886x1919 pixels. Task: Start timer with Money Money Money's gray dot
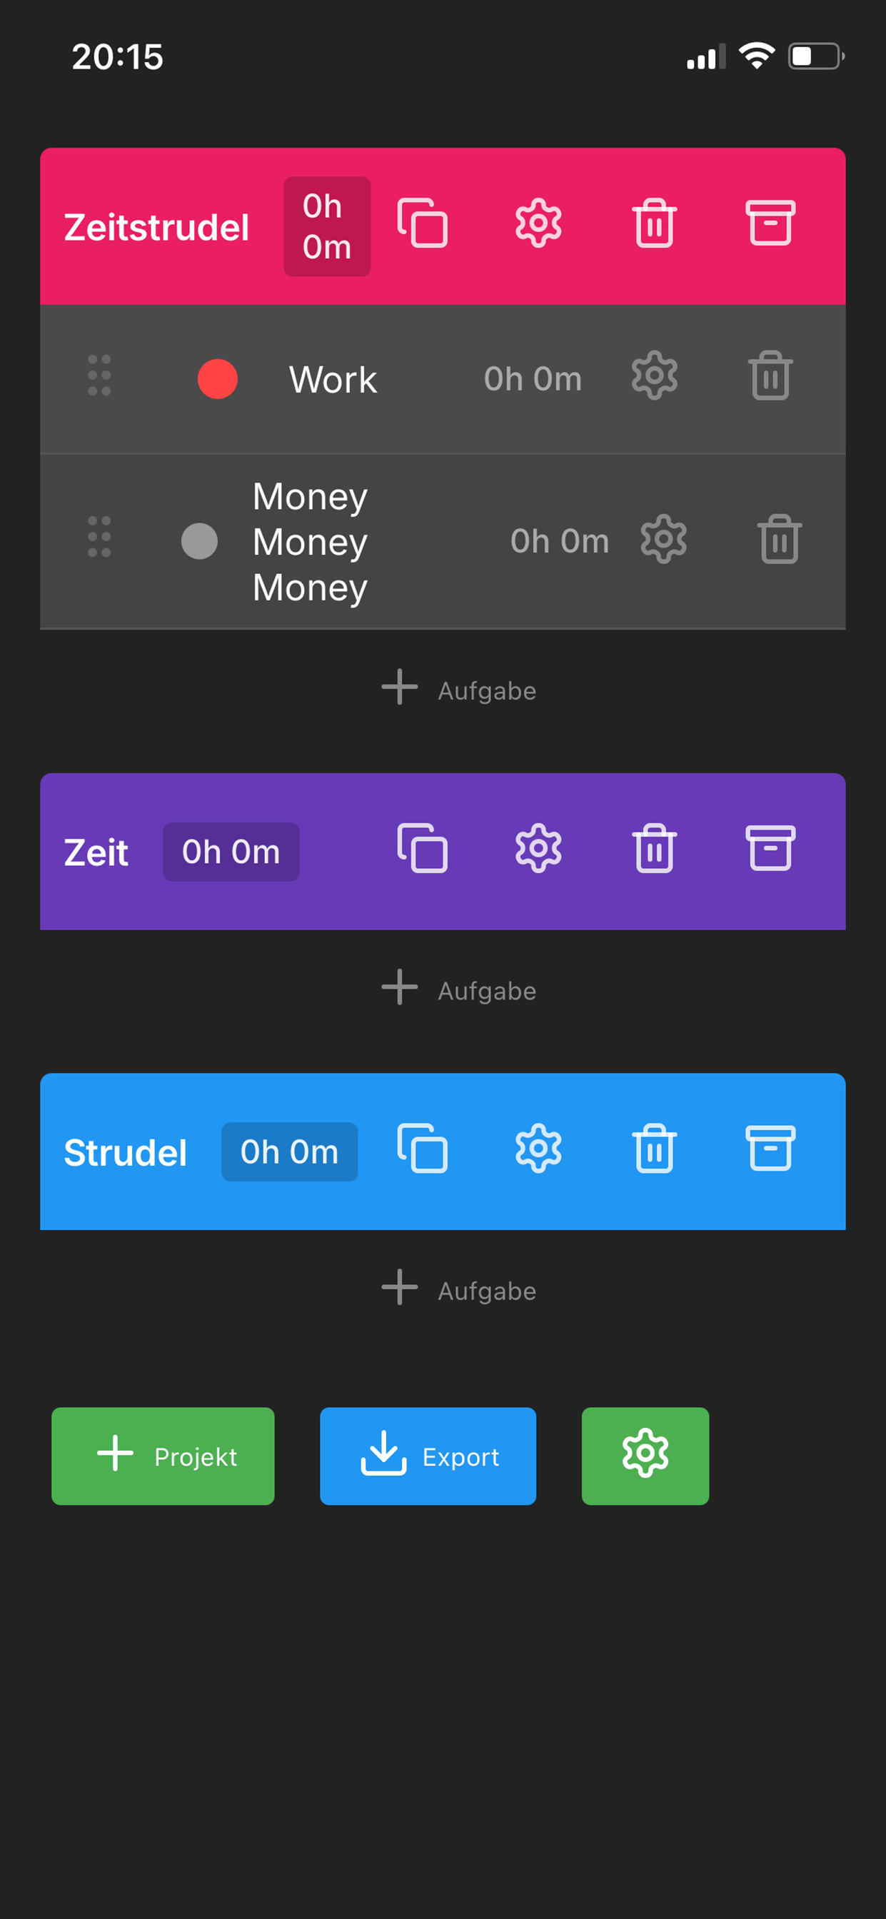[200, 541]
